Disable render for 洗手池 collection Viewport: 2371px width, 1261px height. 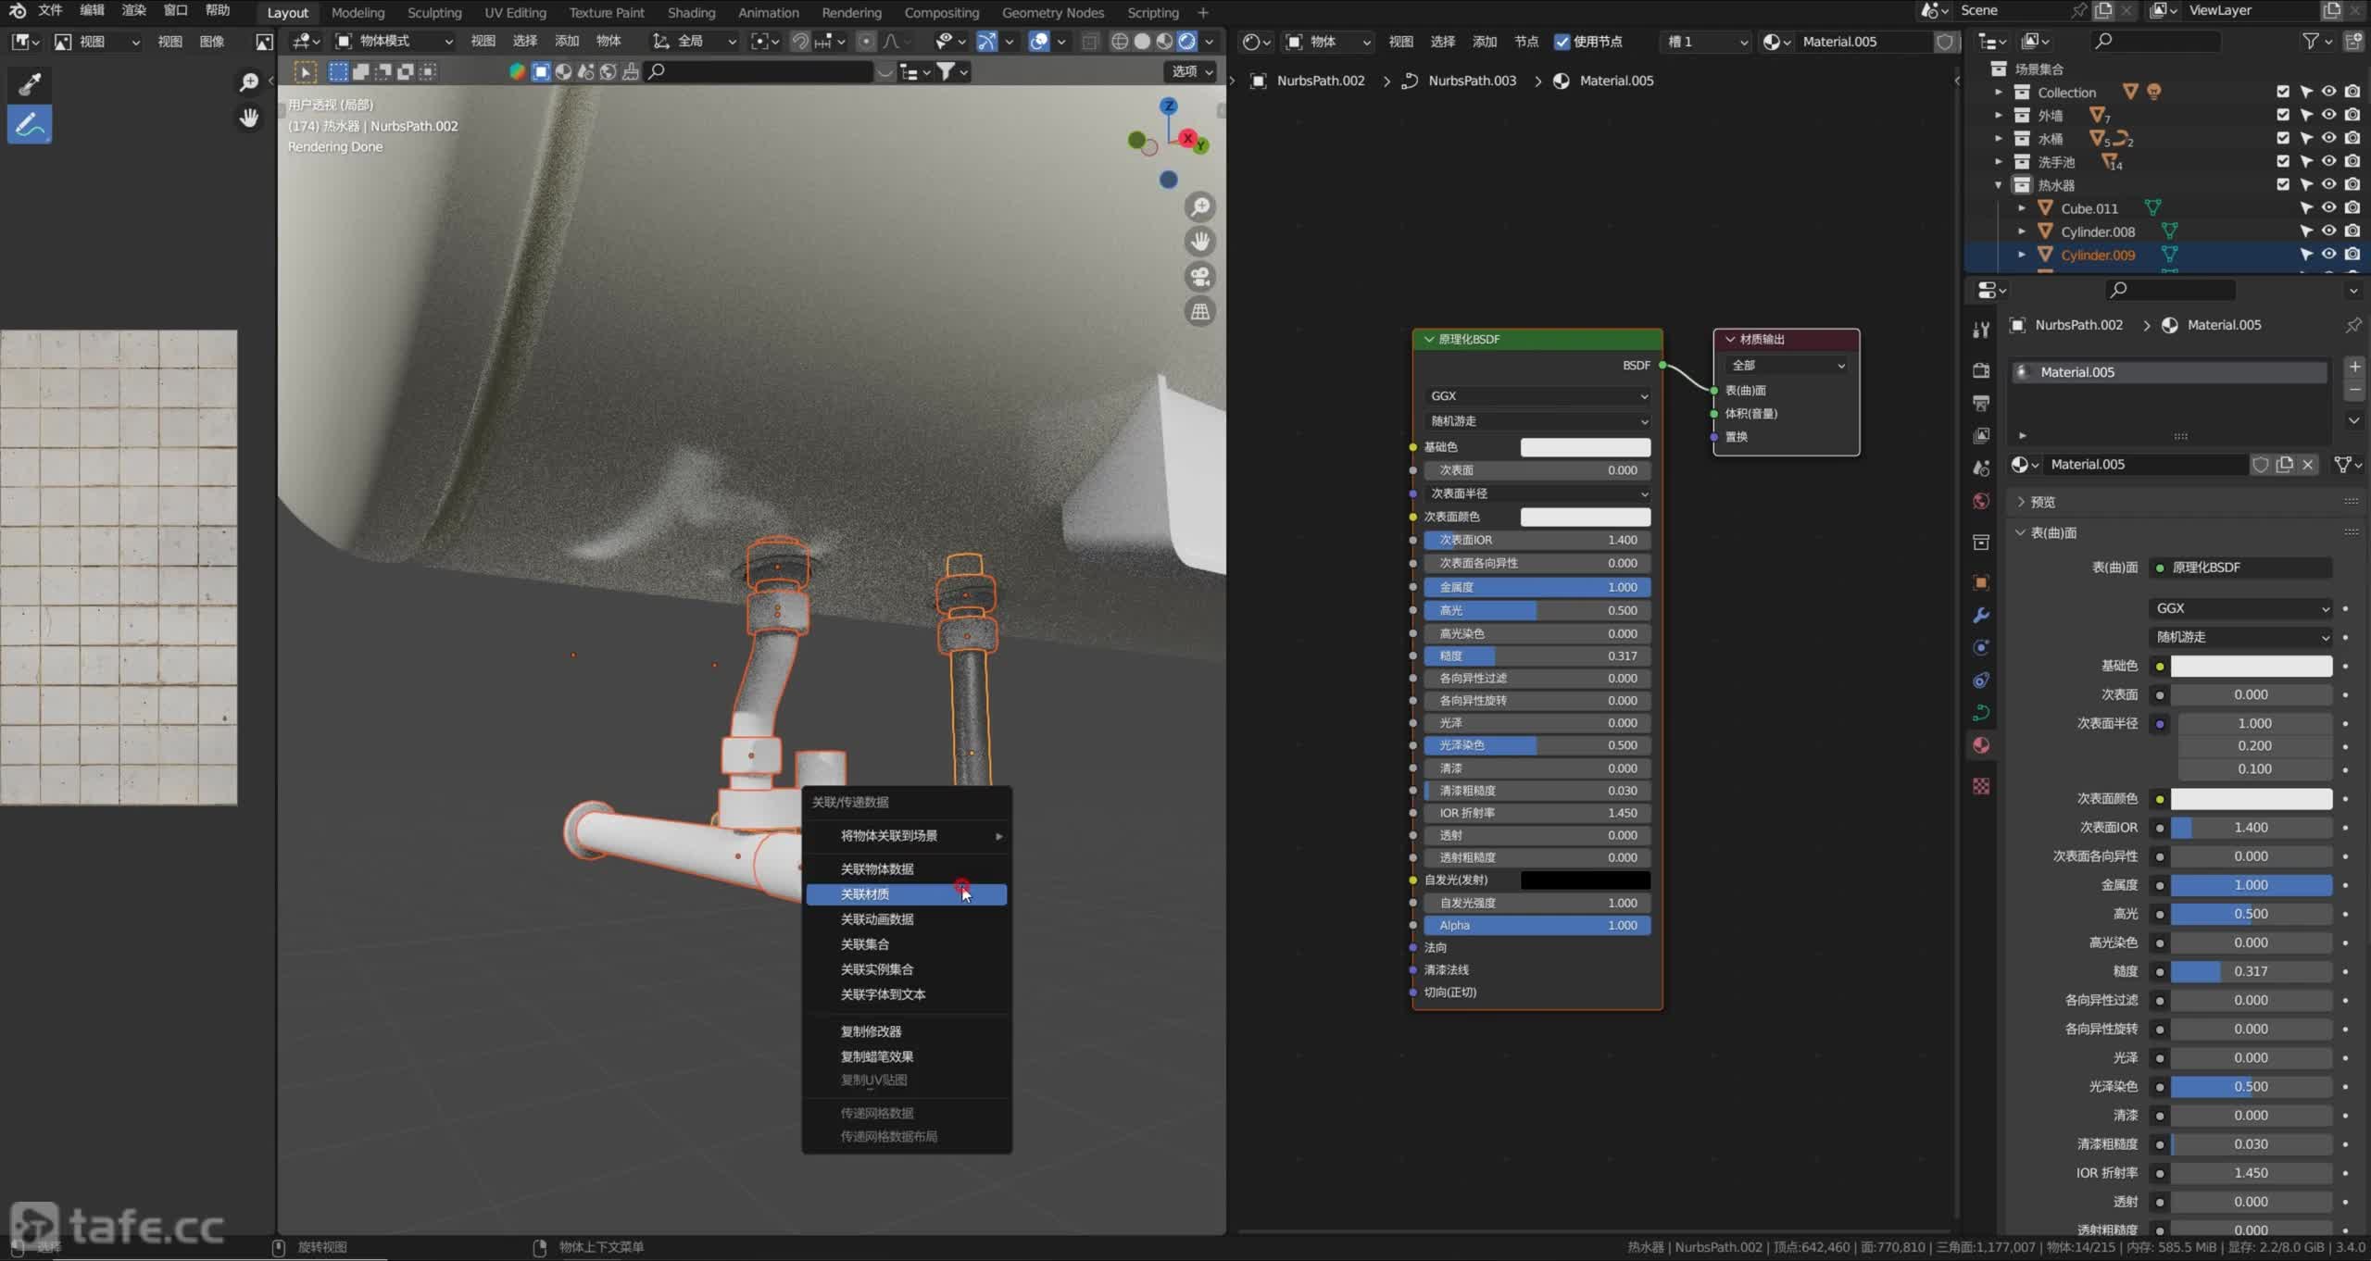tap(2352, 161)
